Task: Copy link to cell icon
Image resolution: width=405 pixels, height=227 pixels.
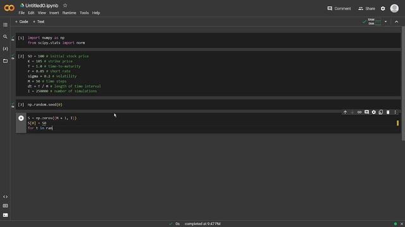Action: click(359, 112)
